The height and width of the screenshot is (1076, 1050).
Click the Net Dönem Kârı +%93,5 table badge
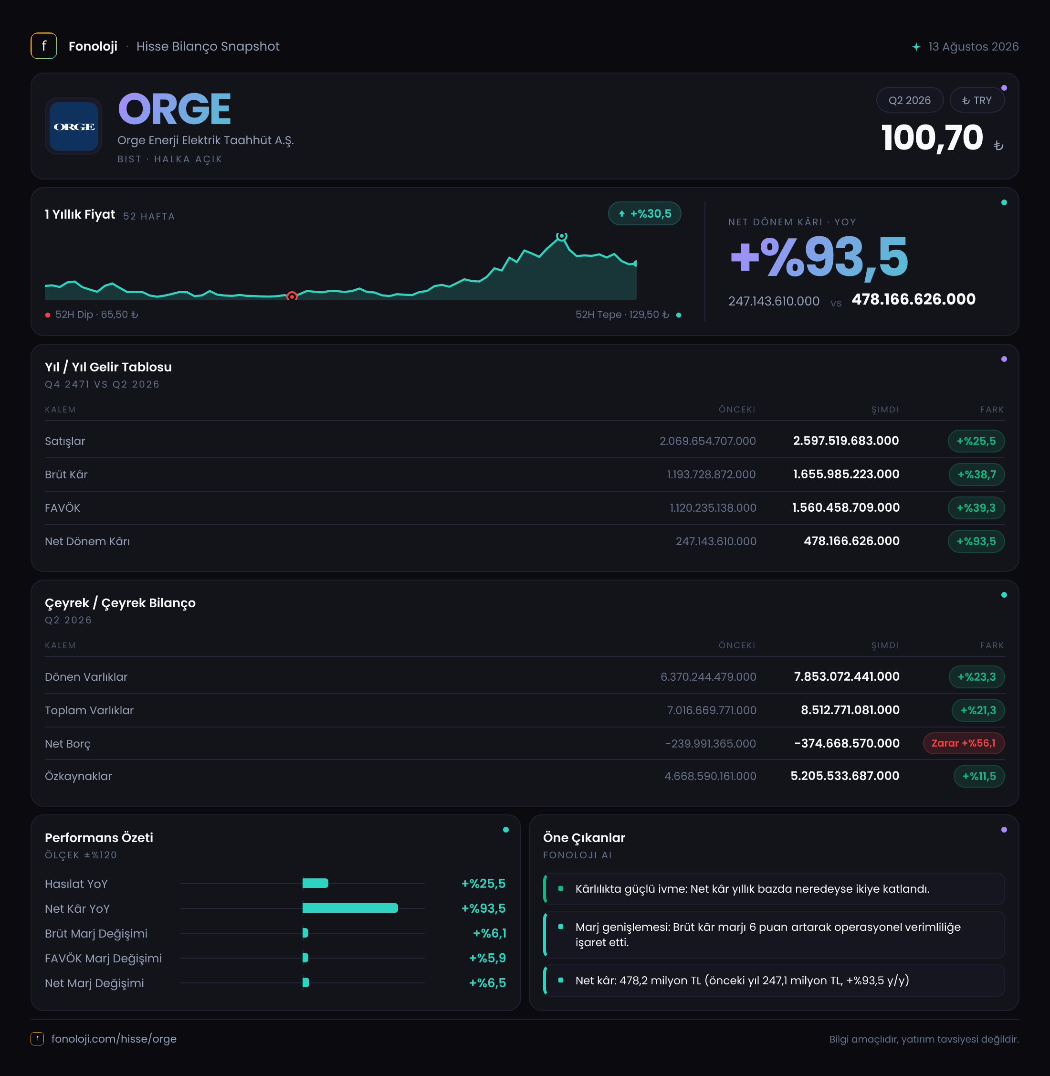[976, 541]
